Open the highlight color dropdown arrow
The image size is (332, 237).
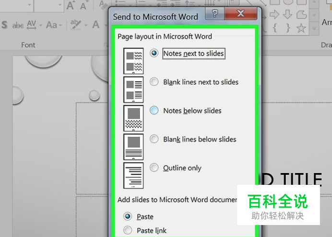[86, 25]
